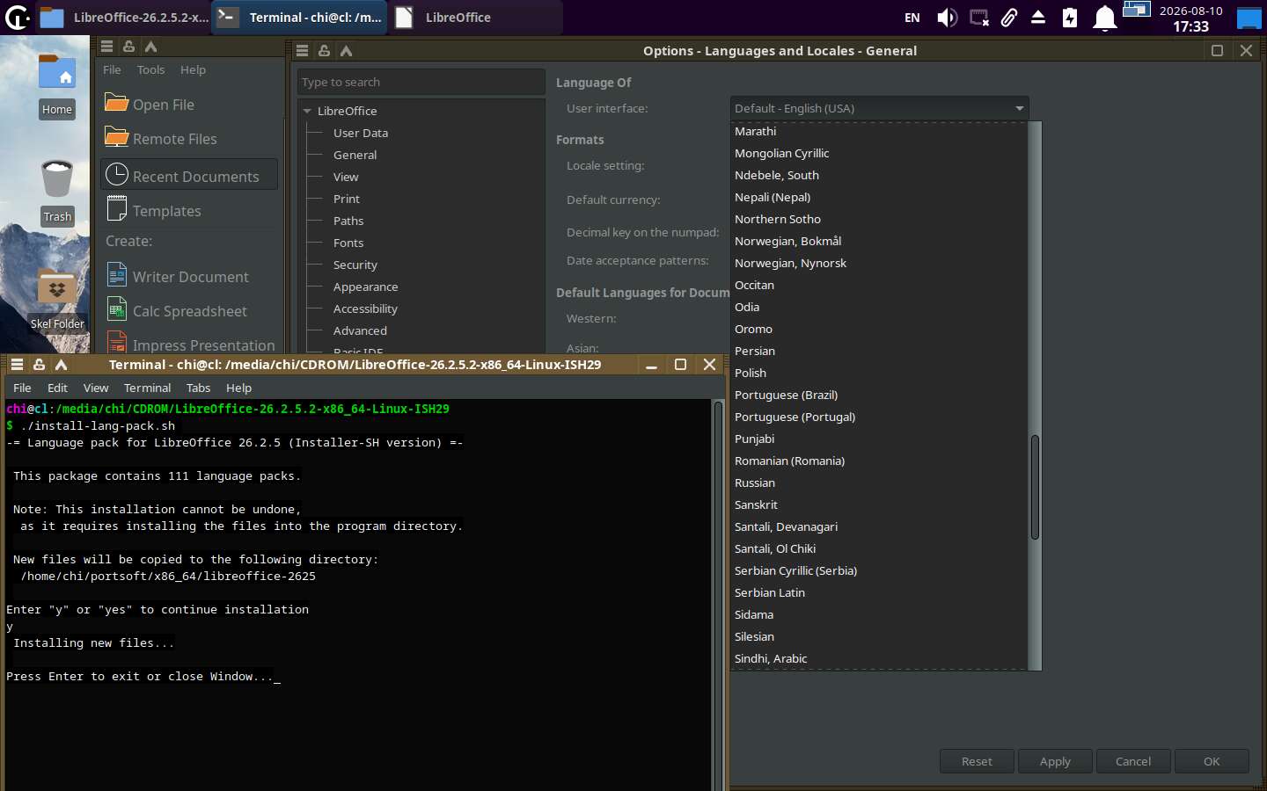Click the Options dialog's shade-up arrow icon
This screenshot has height=791, width=1267.
346,51
